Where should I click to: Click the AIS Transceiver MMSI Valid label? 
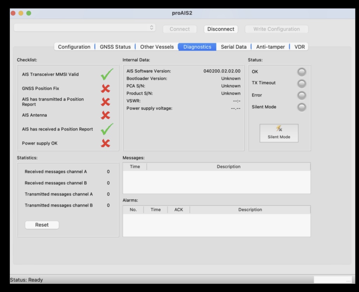pos(50,74)
